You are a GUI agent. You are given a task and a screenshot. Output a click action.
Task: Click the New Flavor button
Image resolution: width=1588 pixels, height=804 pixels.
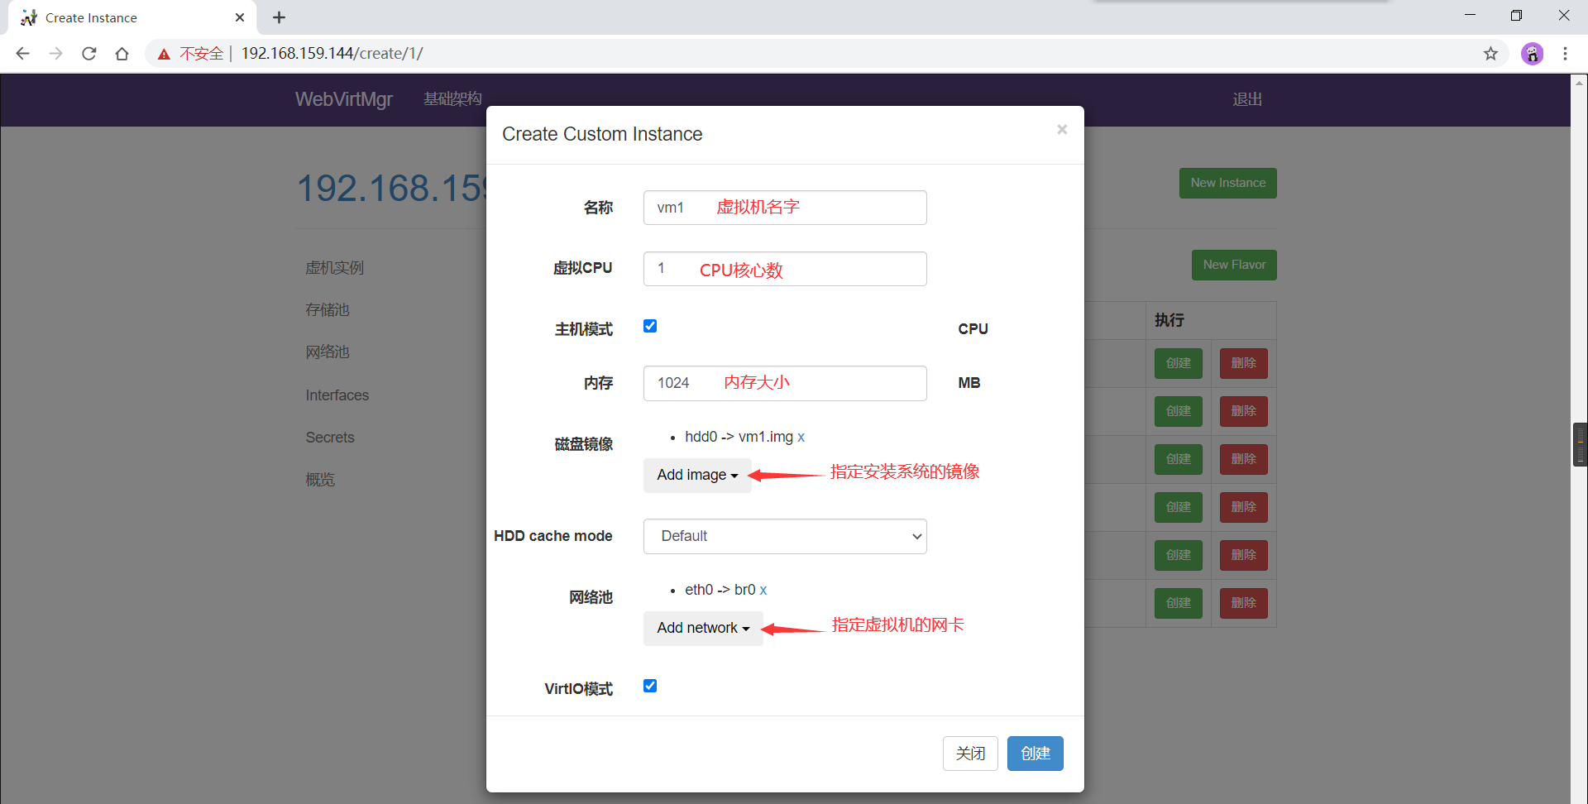(x=1234, y=265)
